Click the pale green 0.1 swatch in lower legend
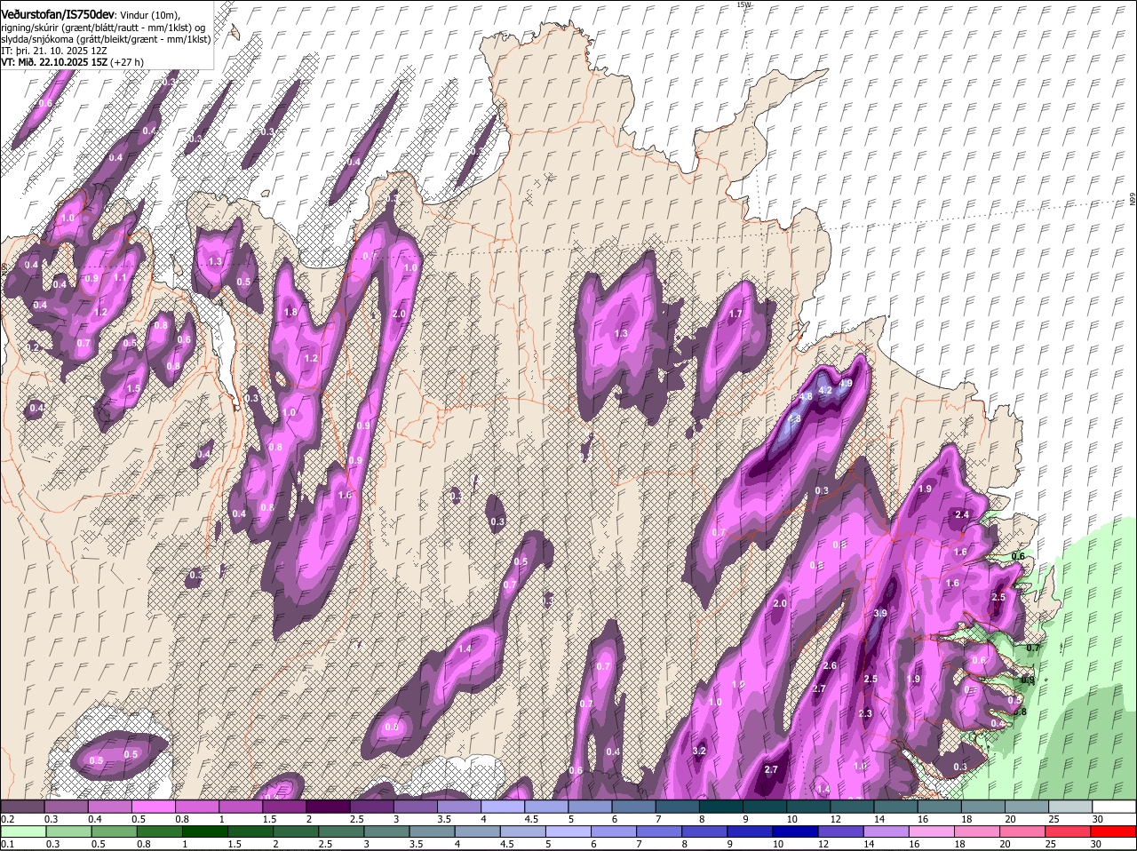This screenshot has height=851, width=1137. click(22, 831)
